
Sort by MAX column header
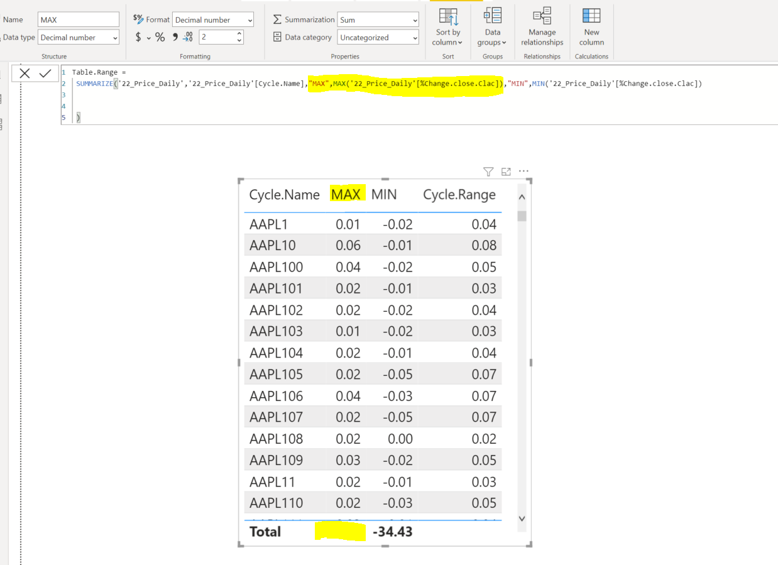point(346,195)
